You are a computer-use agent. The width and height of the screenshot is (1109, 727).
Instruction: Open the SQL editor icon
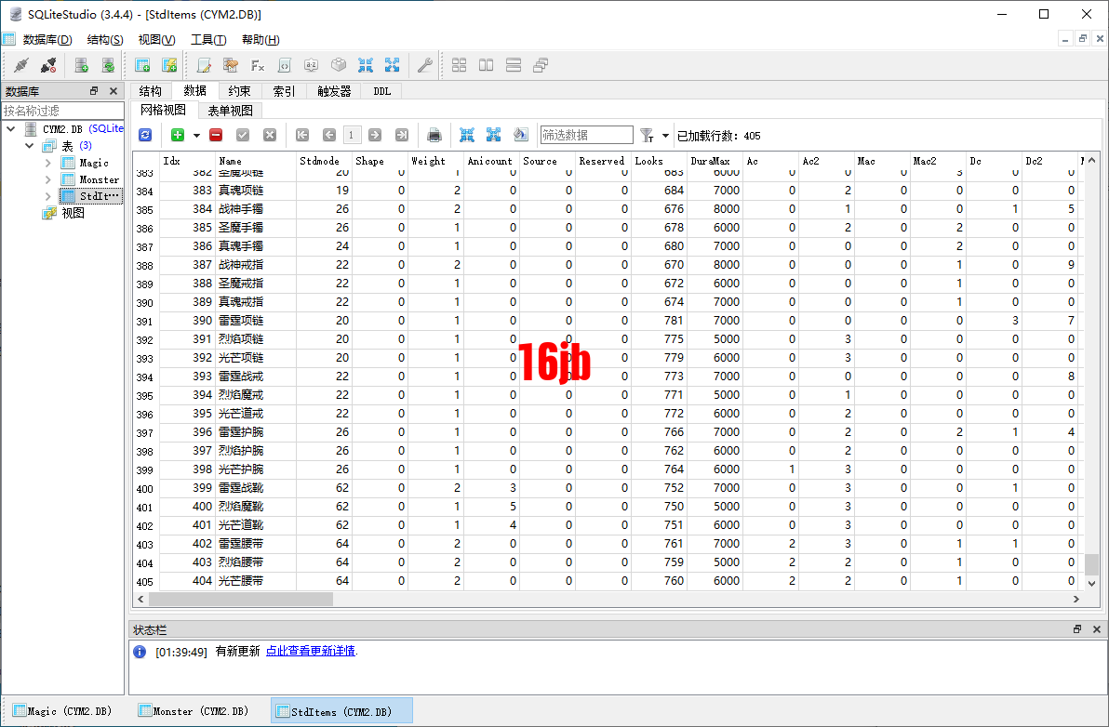pyautogui.click(x=204, y=65)
